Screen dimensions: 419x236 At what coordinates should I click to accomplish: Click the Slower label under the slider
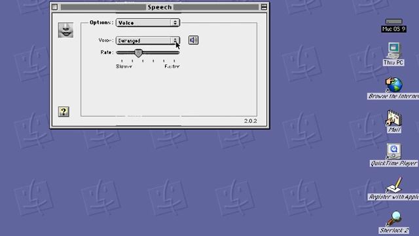click(124, 66)
